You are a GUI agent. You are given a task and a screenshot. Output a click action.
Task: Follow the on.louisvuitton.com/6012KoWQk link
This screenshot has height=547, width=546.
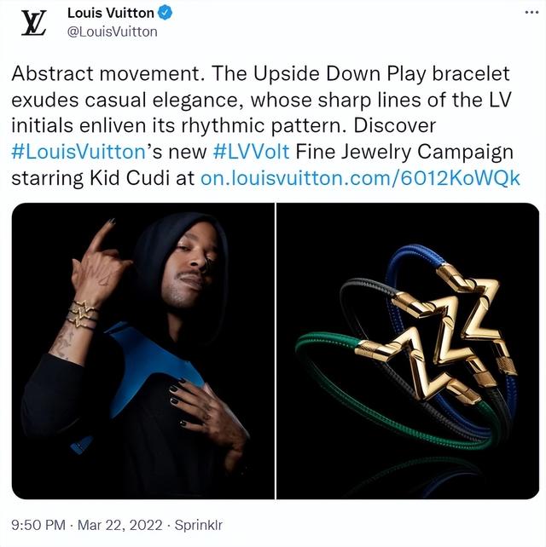click(360, 178)
